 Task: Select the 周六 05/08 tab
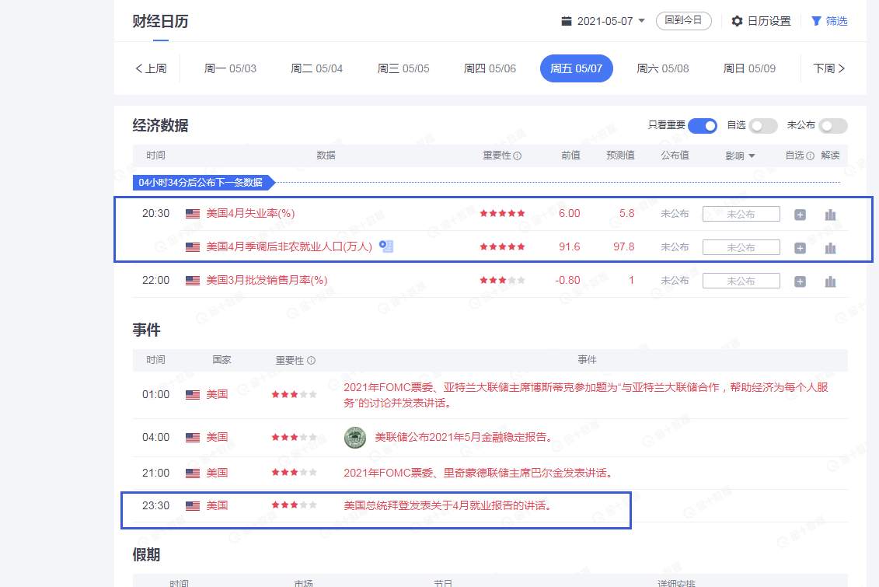[x=663, y=68]
